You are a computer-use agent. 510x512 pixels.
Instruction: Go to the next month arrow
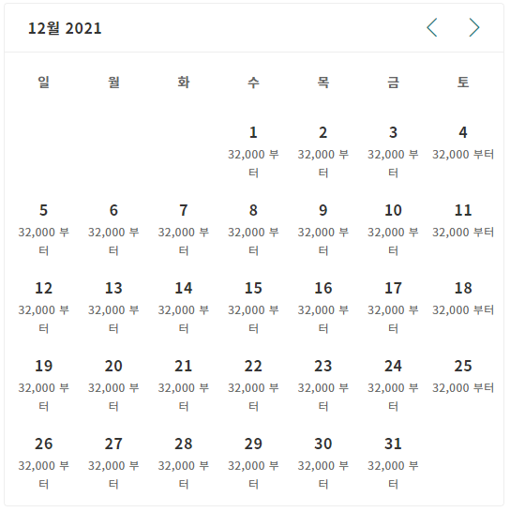click(474, 28)
